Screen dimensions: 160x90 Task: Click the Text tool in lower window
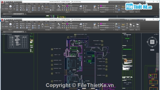[x=42, y=25]
